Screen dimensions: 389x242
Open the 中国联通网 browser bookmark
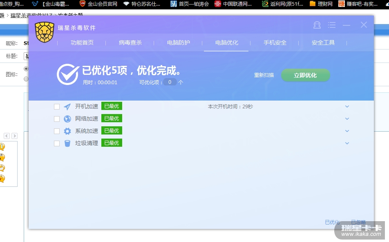[233, 4]
